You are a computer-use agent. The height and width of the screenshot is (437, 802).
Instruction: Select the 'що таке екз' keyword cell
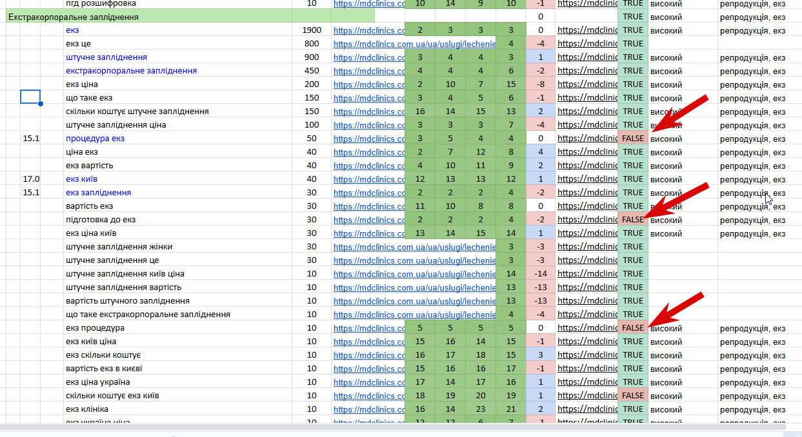click(x=179, y=98)
